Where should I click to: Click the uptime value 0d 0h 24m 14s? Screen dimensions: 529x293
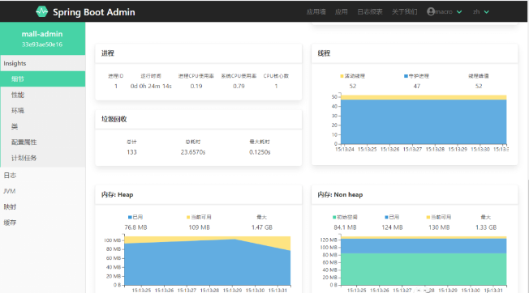tap(151, 86)
